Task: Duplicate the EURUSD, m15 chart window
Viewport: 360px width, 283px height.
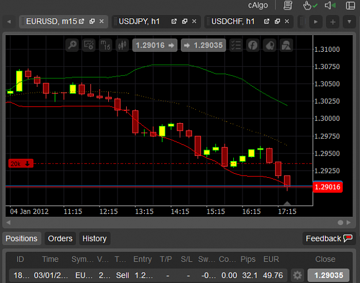Action: click(x=92, y=21)
